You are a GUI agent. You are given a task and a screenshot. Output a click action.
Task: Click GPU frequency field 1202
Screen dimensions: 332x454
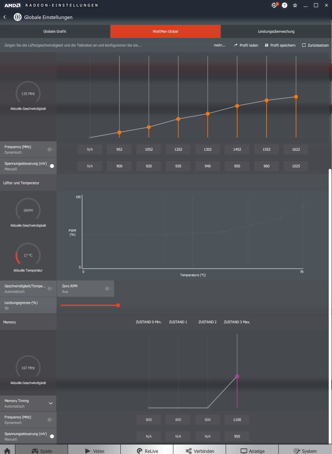pyautogui.click(x=178, y=149)
